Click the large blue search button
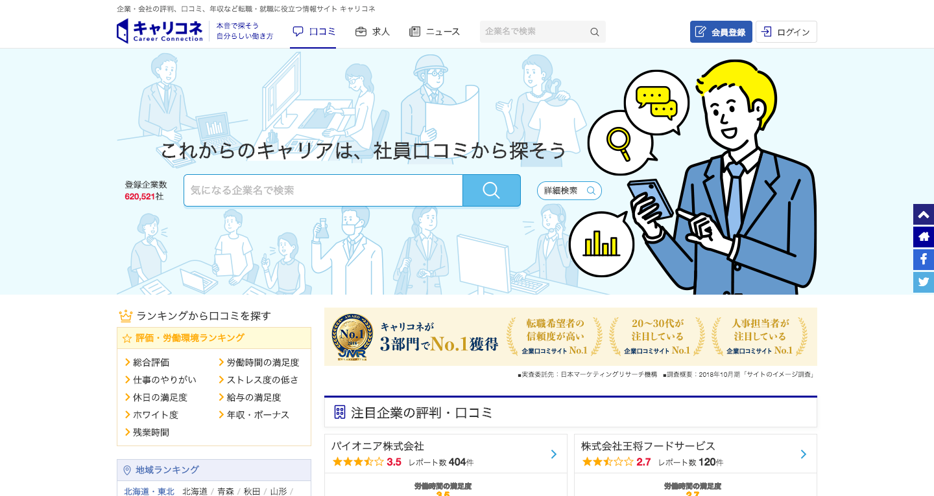Image resolution: width=934 pixels, height=496 pixels. (492, 190)
